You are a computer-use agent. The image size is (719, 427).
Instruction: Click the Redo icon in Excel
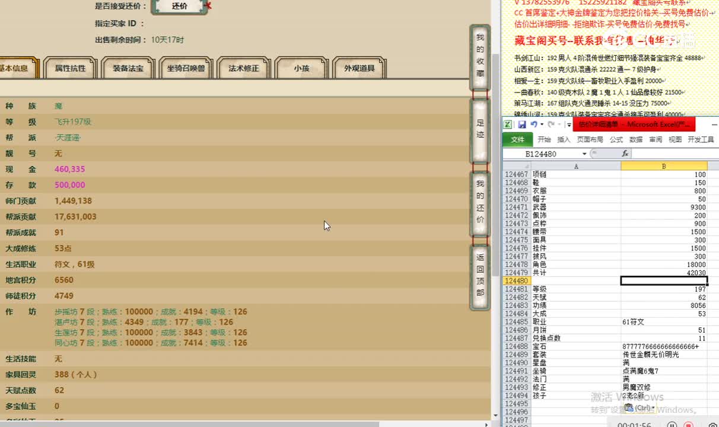[551, 125]
